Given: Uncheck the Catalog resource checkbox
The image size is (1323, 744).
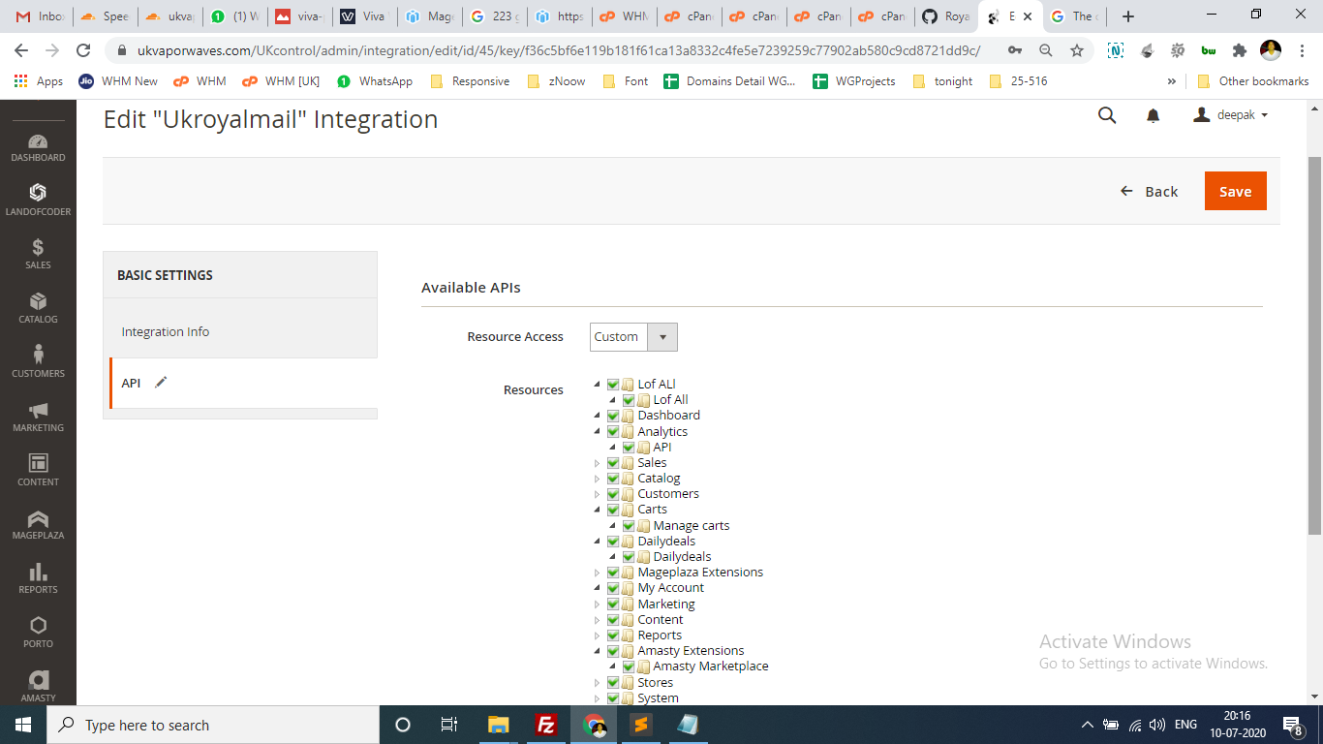Looking at the screenshot, I should tap(613, 478).
